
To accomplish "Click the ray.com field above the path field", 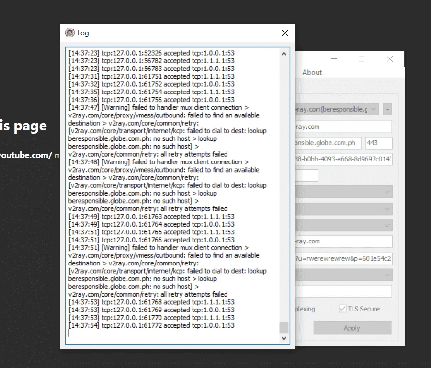I will 343,241.
